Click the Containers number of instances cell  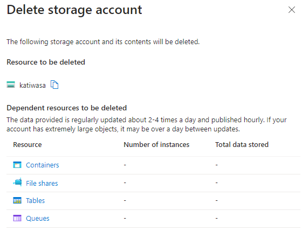tap(125, 165)
